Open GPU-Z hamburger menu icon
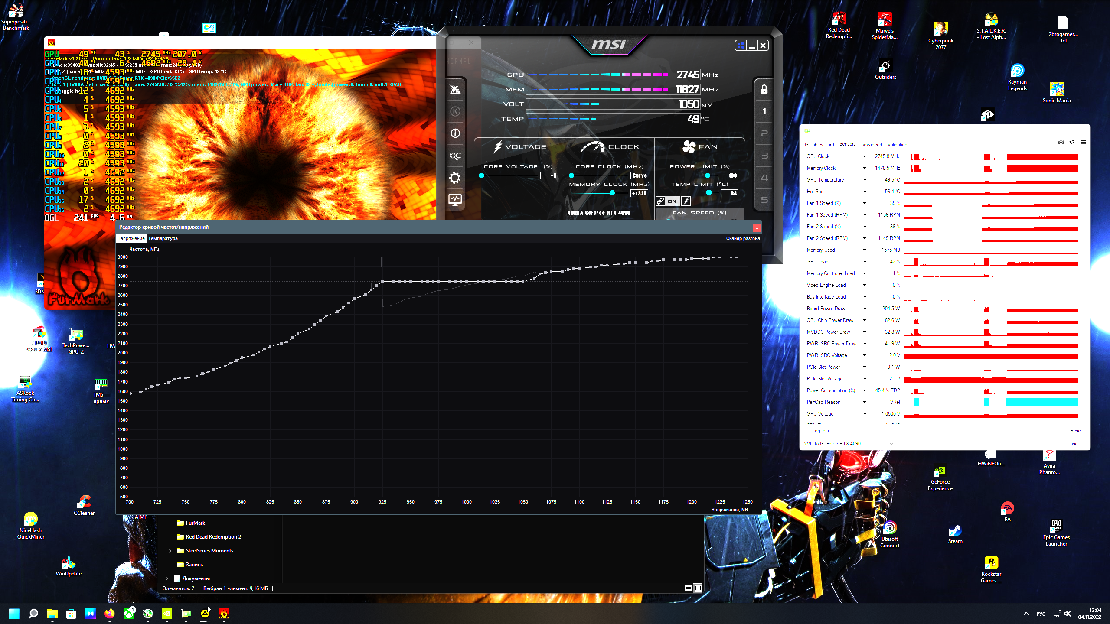The image size is (1110, 624). click(1083, 143)
